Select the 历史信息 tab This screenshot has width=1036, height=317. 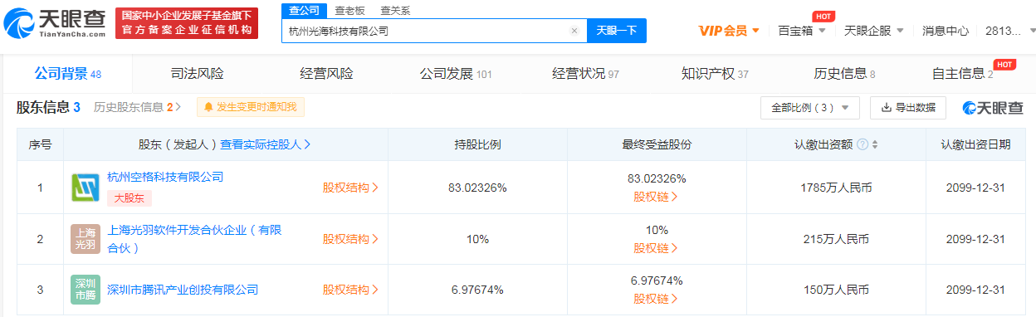844,74
